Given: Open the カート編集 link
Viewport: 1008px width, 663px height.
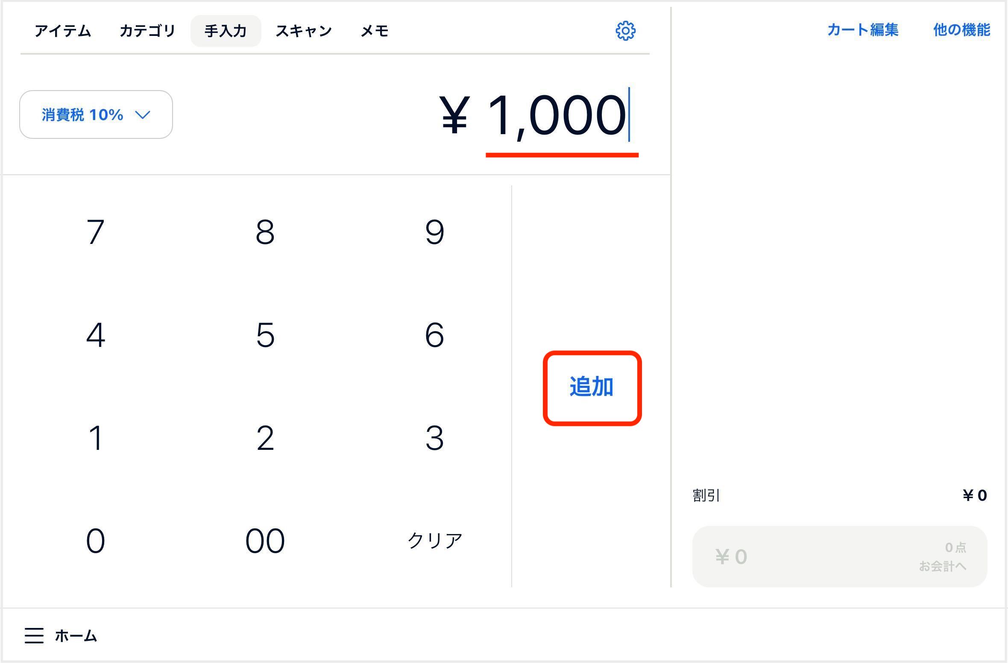Looking at the screenshot, I should 863,30.
